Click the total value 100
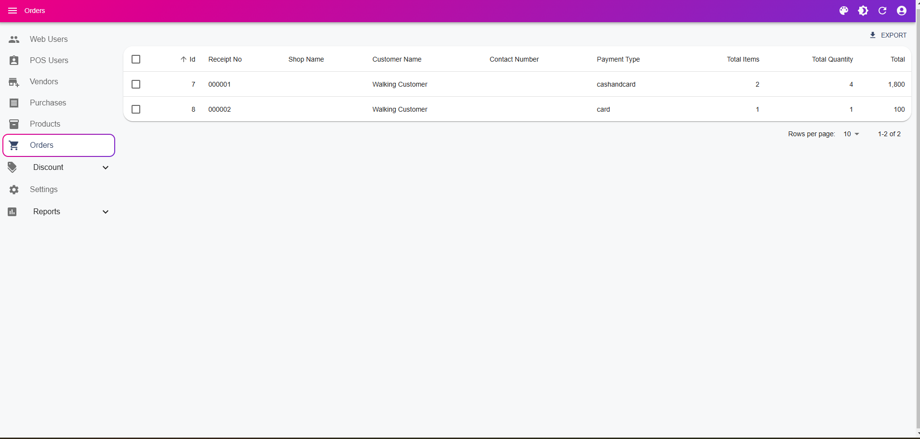Image resolution: width=920 pixels, height=439 pixels. (899, 109)
